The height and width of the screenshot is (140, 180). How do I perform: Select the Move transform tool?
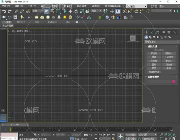click(70, 12)
